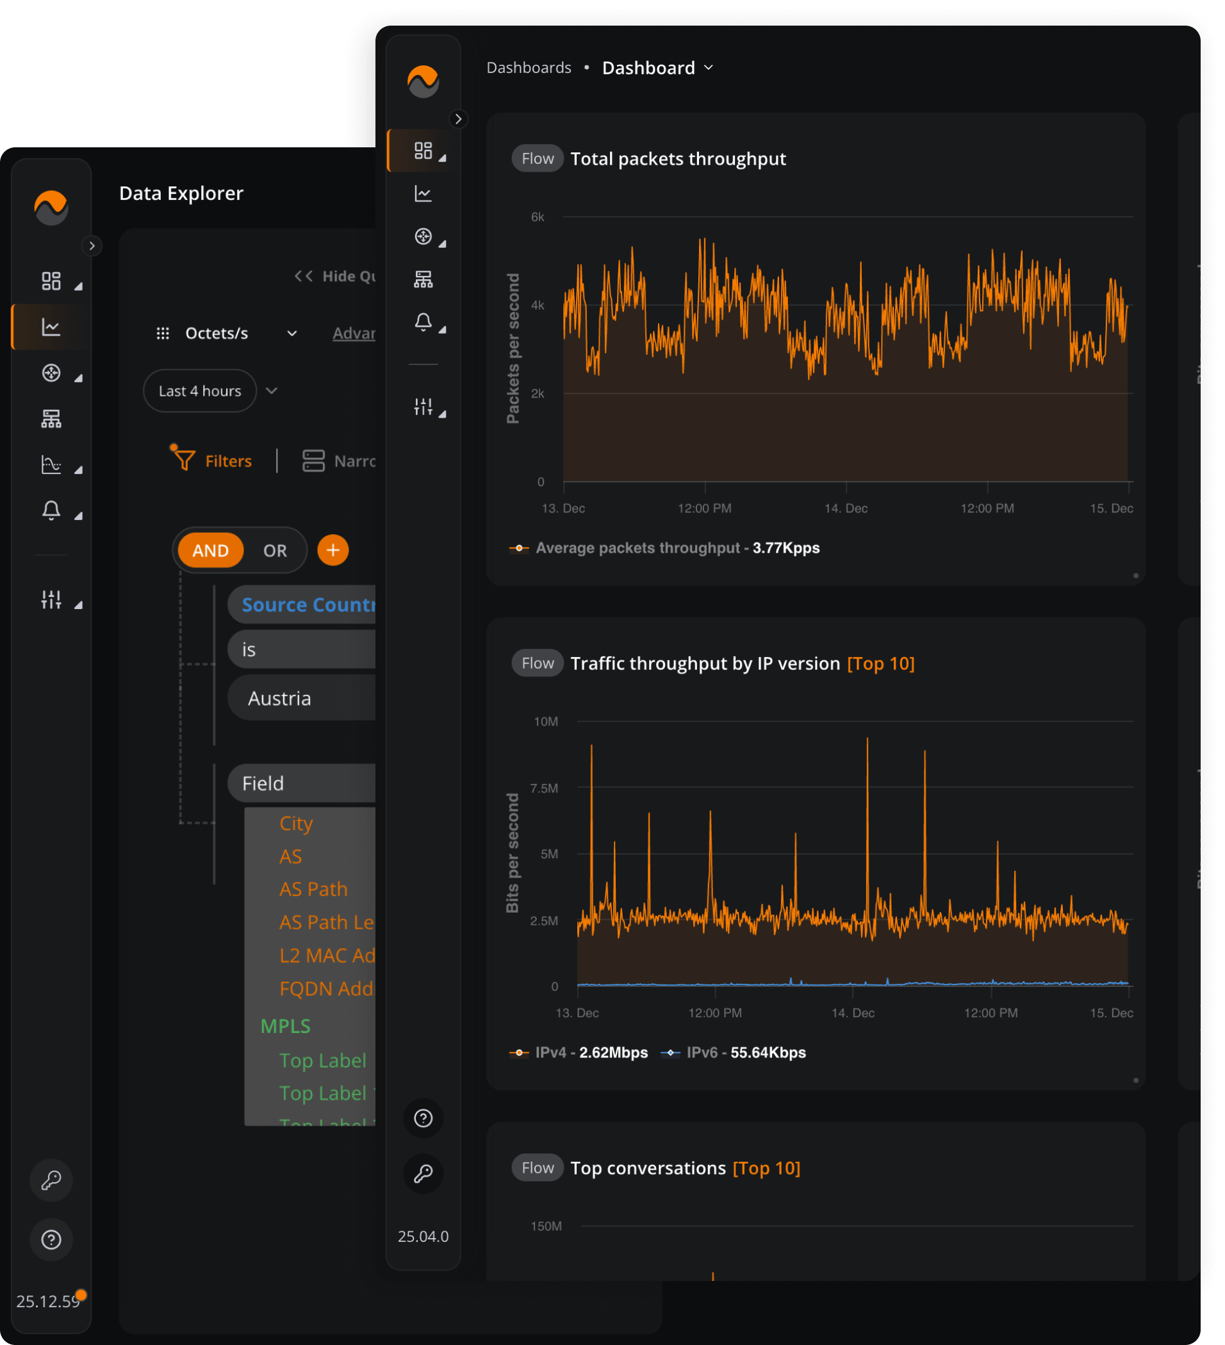Add a new filter with the plus button
1225x1345 pixels.
[x=333, y=550]
